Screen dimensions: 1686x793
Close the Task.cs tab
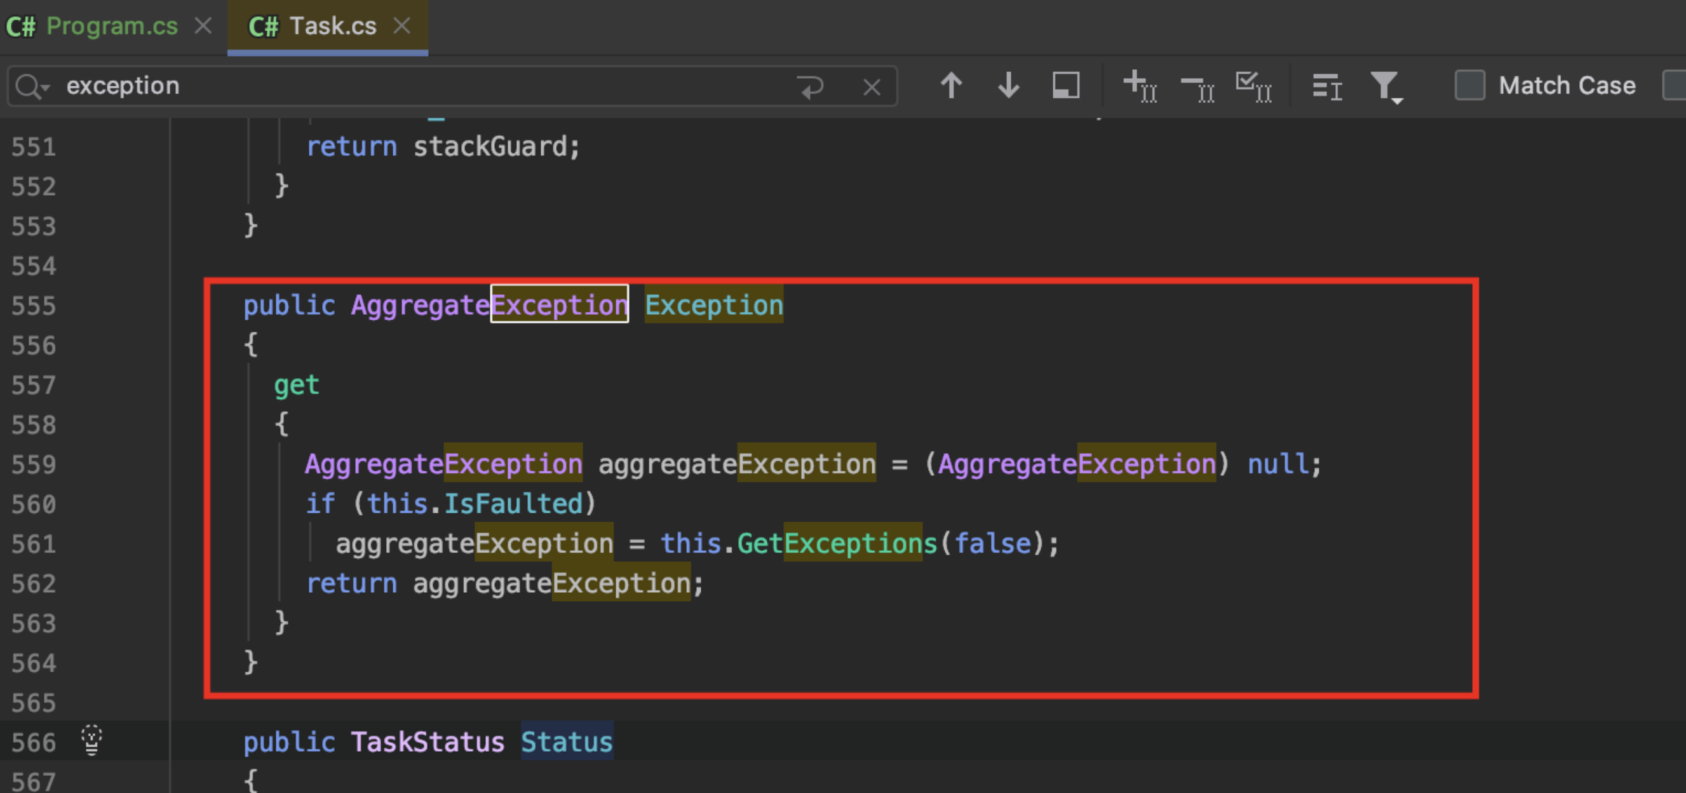point(402,26)
